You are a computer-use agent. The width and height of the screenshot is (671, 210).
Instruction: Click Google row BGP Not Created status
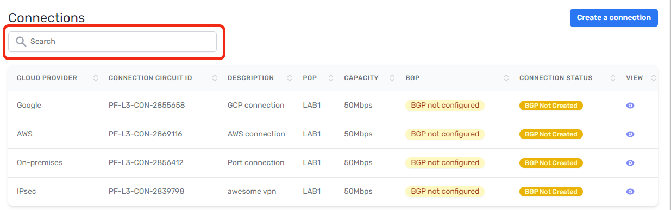(x=551, y=106)
